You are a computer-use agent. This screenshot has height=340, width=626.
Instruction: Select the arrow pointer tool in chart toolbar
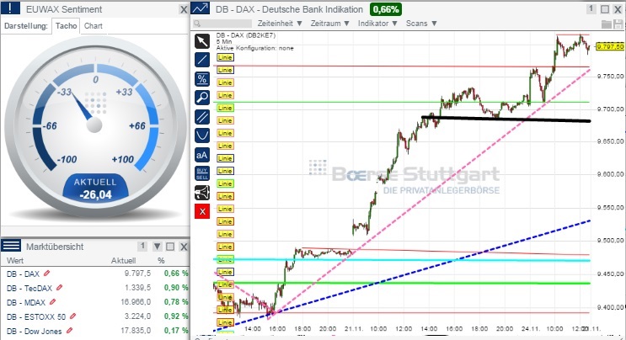[202, 41]
